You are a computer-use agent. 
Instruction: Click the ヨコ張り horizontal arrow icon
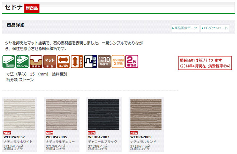click(x=63, y=62)
